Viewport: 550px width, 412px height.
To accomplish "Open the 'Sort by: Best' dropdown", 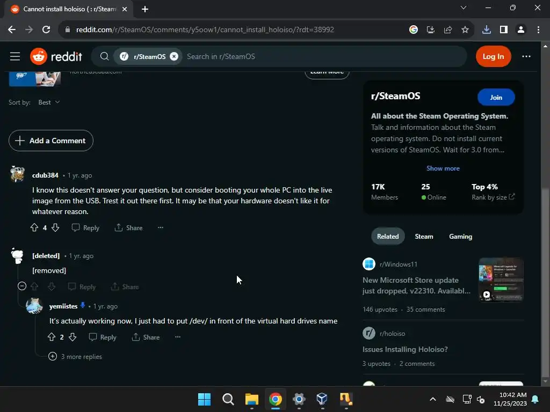I will 49,102.
